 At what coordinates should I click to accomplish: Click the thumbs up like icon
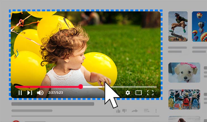pyautogui.click(x=118, y=111)
